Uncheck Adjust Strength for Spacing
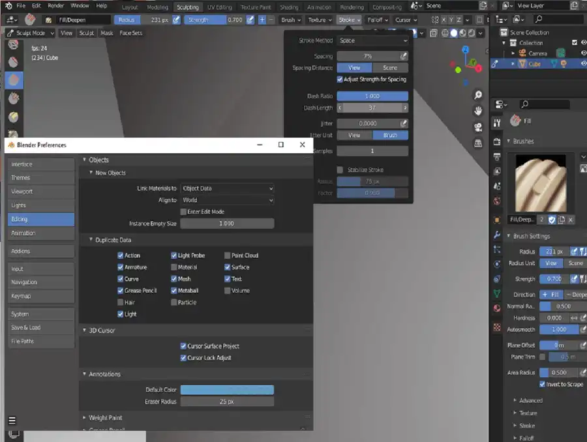 [x=340, y=80]
